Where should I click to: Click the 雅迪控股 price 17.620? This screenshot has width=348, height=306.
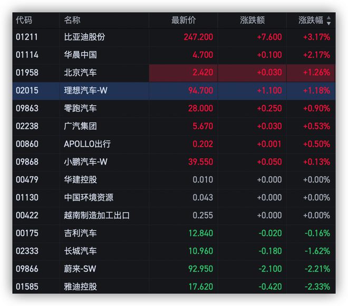[201, 287]
